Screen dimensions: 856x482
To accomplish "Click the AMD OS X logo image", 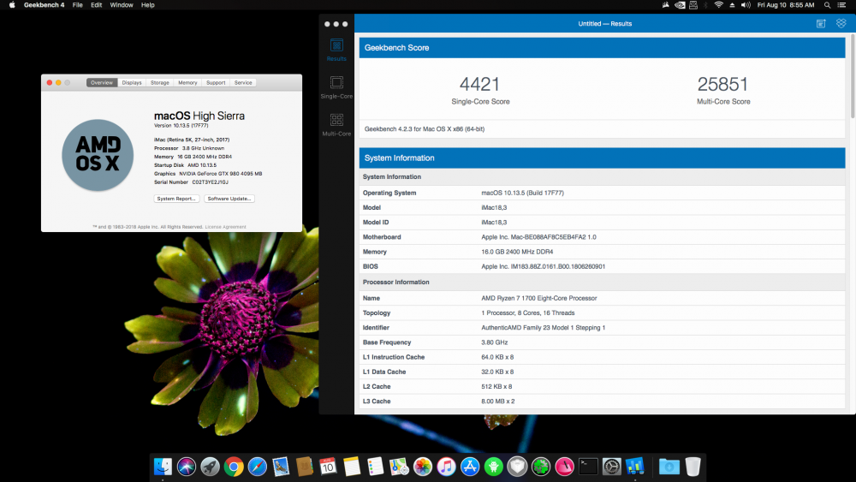I will (98, 155).
